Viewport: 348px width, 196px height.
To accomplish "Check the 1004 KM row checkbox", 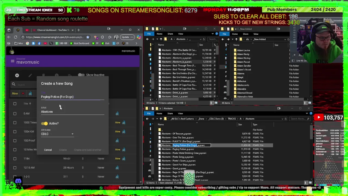I will 15,131.
